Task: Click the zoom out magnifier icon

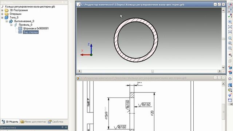Action: pyautogui.click(x=230, y=43)
